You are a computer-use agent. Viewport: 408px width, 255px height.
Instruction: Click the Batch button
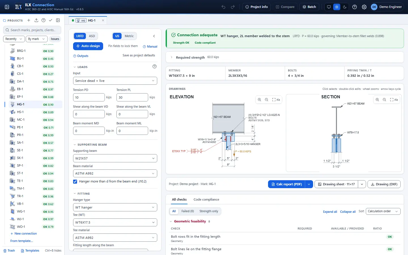pos(309,7)
